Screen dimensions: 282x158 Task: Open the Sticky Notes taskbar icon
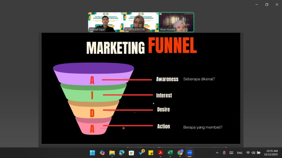click(151, 153)
